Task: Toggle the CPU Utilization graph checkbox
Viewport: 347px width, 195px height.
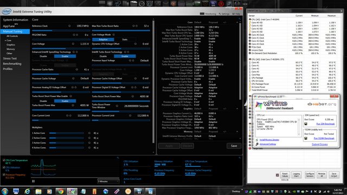Action: (4, 167)
